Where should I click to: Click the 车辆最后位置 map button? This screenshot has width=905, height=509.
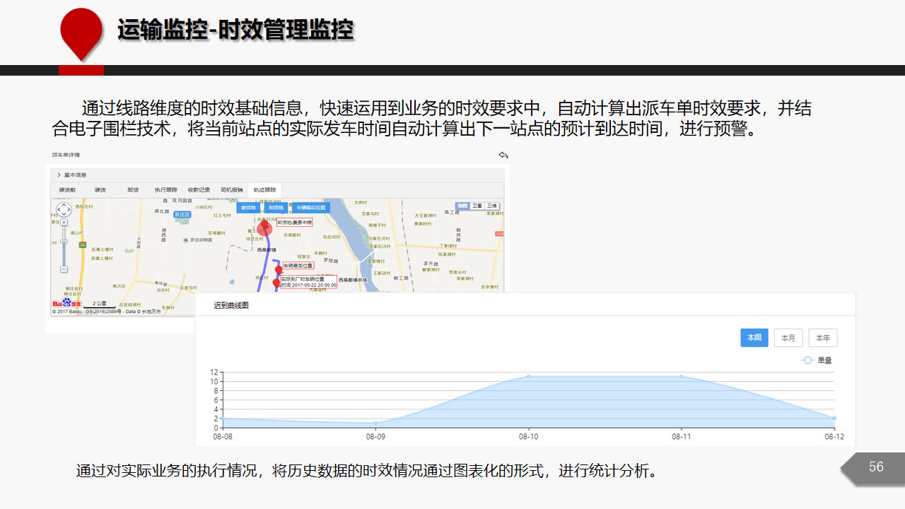(x=311, y=208)
